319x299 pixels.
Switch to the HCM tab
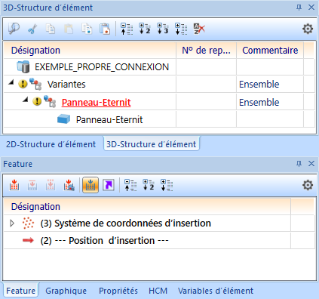pyautogui.click(x=158, y=291)
